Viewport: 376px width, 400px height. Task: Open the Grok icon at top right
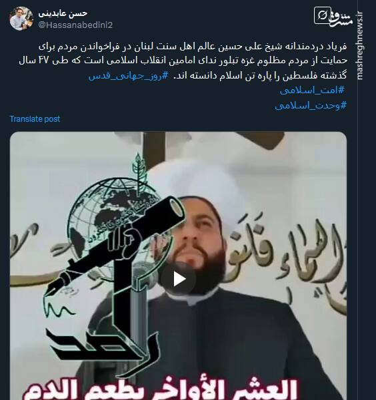(x=322, y=15)
